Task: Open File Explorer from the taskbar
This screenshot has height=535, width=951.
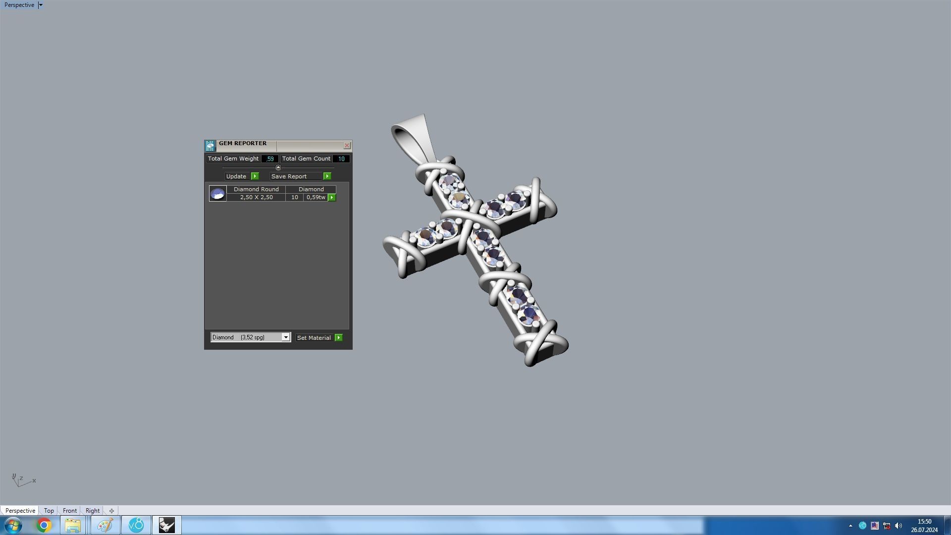Action: (73, 525)
